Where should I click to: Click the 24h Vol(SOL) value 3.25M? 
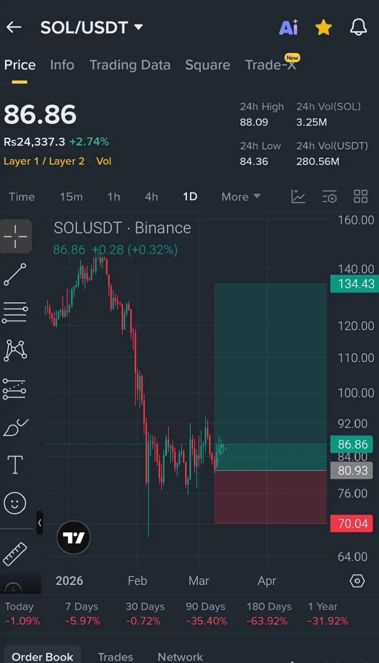click(311, 122)
